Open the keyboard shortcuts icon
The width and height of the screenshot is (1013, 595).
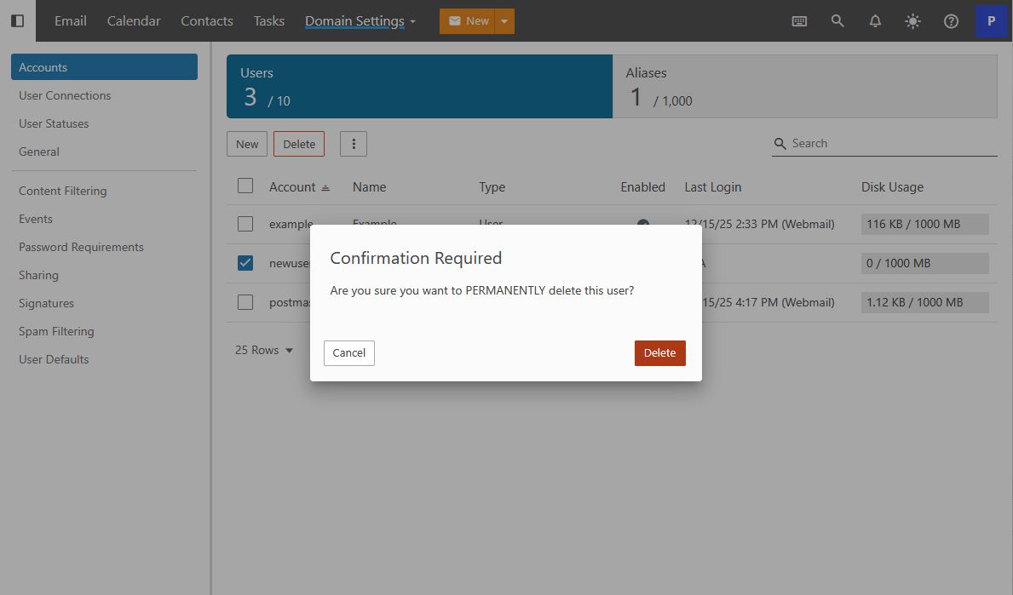pyautogui.click(x=799, y=21)
